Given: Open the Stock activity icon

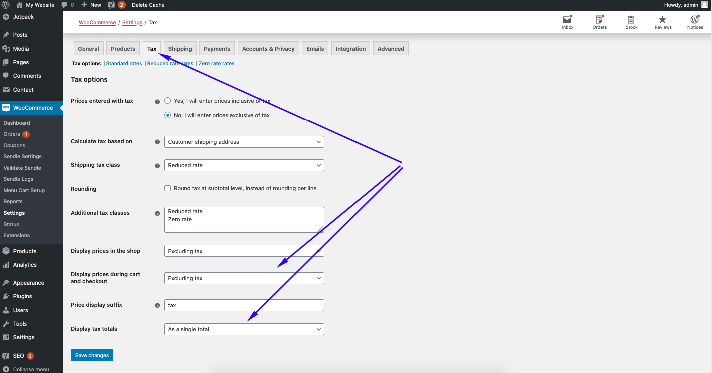Looking at the screenshot, I should [631, 20].
